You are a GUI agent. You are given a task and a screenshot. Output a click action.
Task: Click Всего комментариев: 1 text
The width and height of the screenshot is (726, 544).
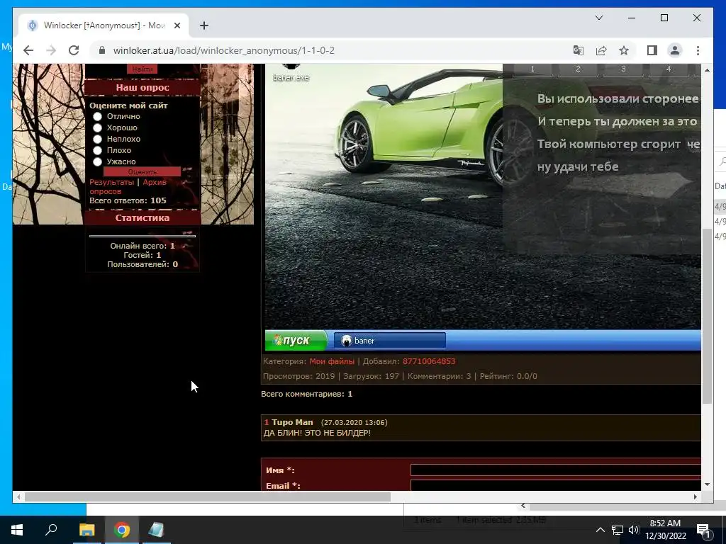[x=306, y=394]
